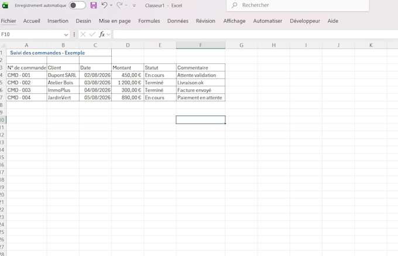This screenshot has height=256, width=398.
Task: Open the Aide tab
Action: [x=333, y=21]
